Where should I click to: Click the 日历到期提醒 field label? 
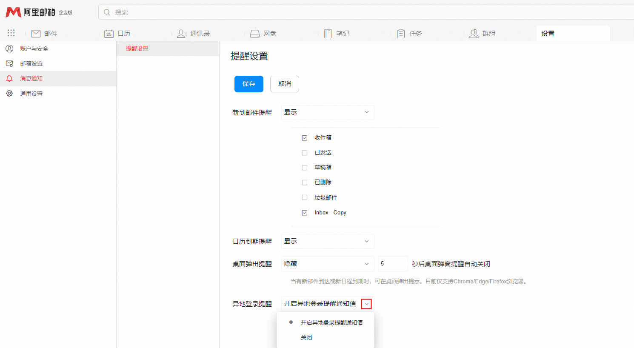[252, 242]
